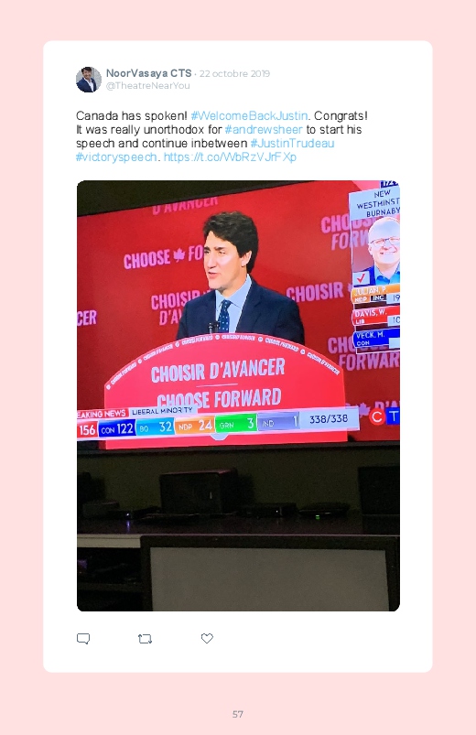The width and height of the screenshot is (476, 735).
Task: Click the reply speech bubble icon
Action: tap(83, 639)
